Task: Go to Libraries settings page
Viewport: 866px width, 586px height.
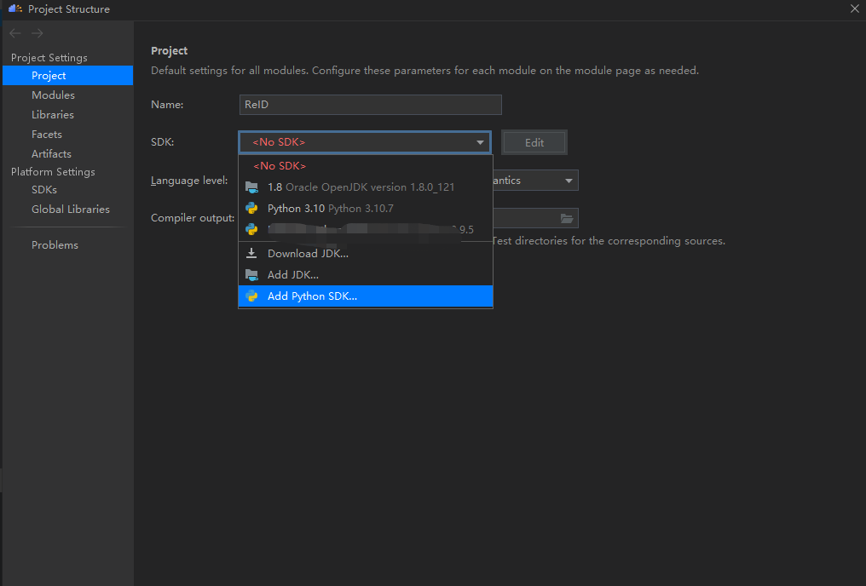Action: [x=53, y=115]
